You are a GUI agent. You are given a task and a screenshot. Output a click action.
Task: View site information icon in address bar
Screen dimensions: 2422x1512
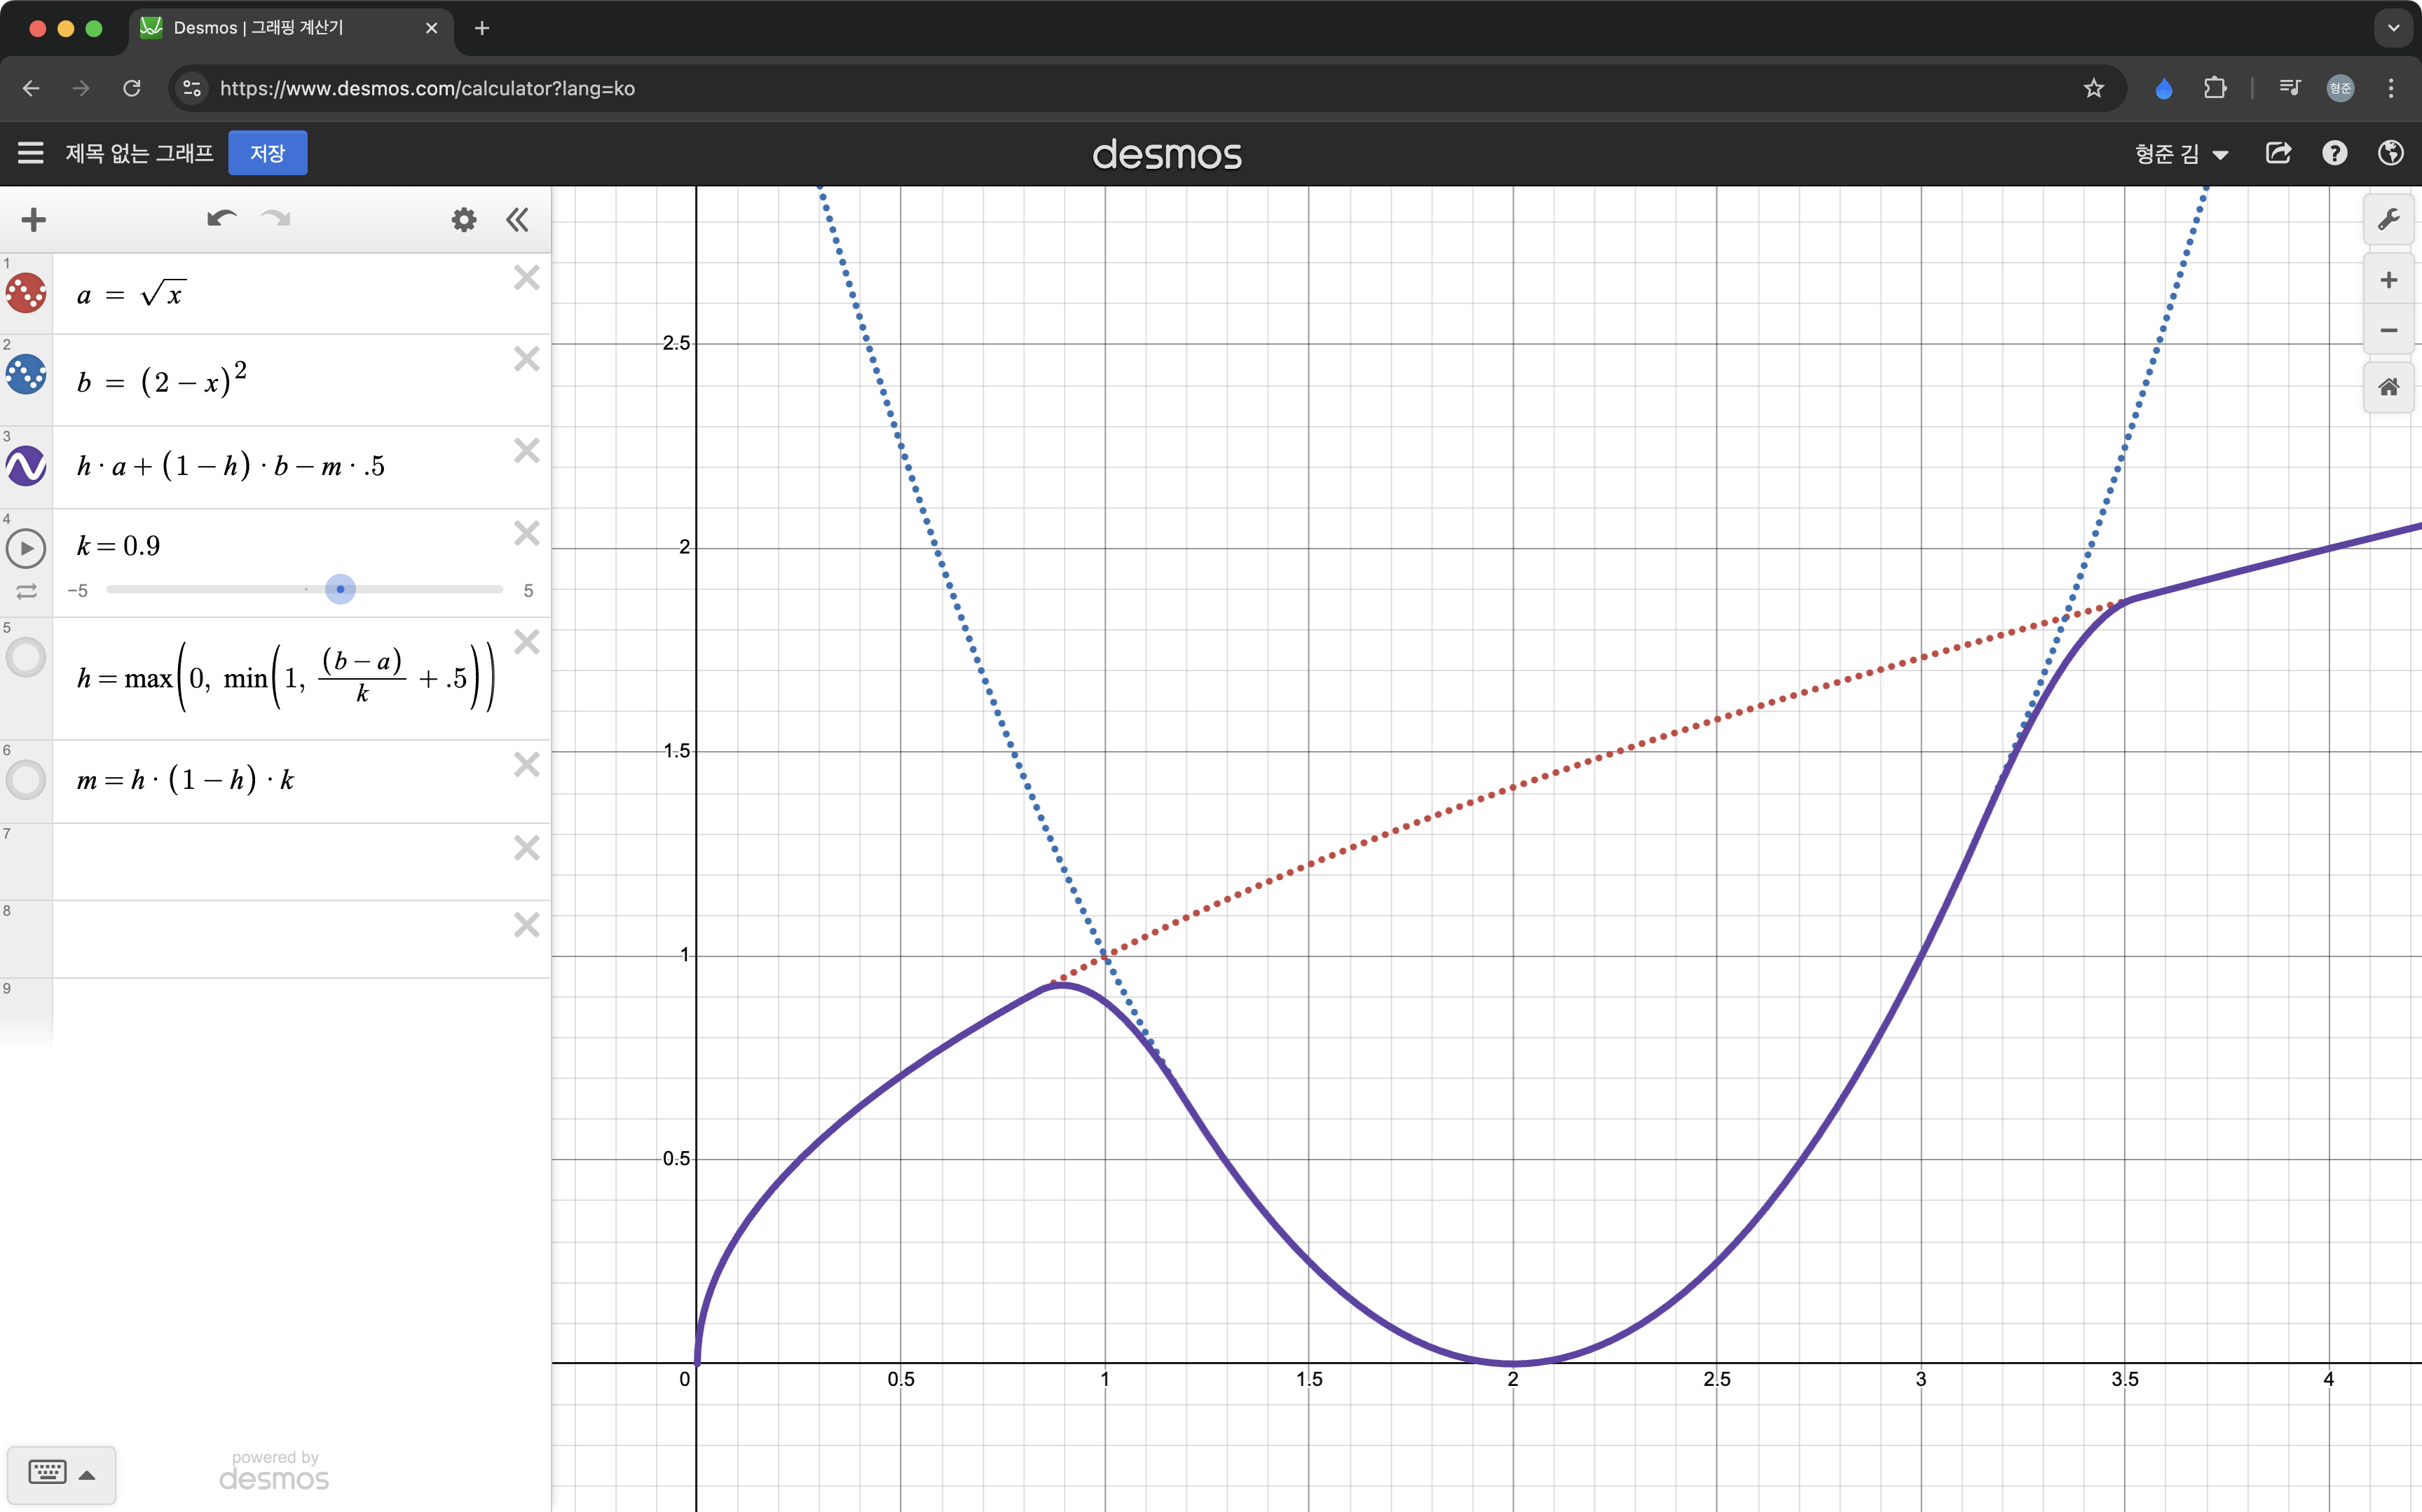coord(193,88)
